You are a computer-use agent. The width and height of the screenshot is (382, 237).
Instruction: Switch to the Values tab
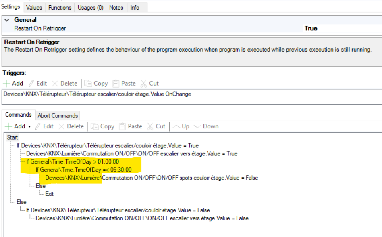click(35, 7)
